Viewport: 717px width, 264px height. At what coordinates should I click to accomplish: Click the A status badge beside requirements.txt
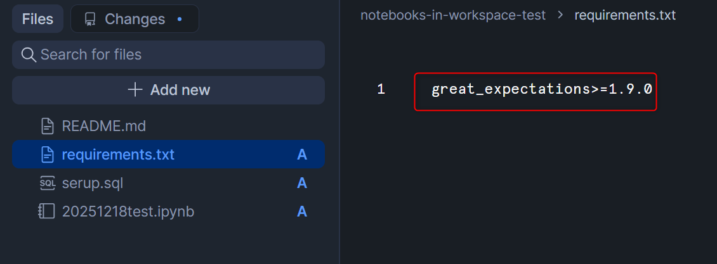[x=302, y=154]
